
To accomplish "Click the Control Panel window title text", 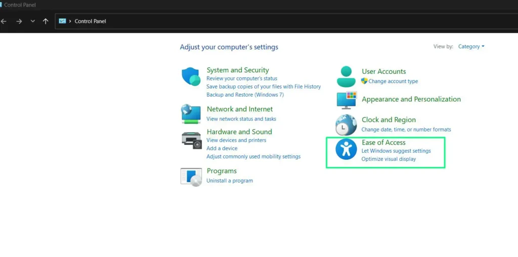I will (20, 5).
